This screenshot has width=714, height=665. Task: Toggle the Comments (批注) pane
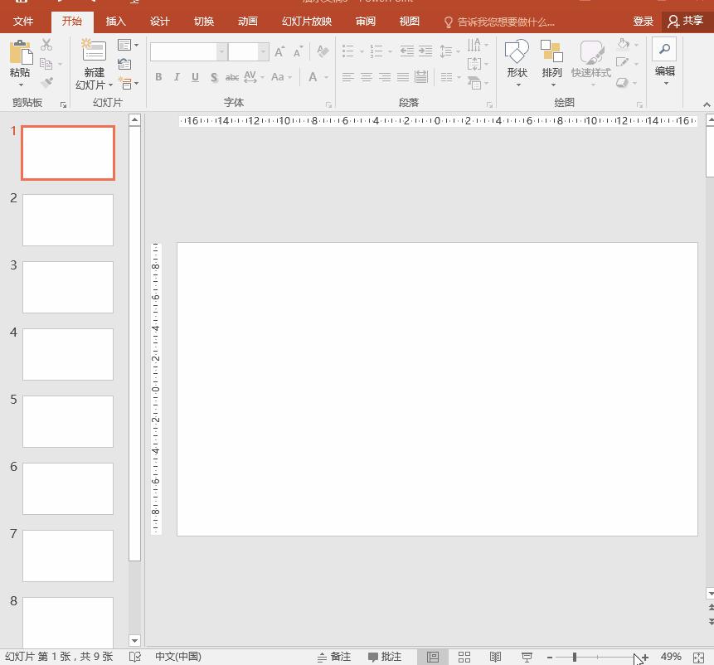pyautogui.click(x=385, y=657)
